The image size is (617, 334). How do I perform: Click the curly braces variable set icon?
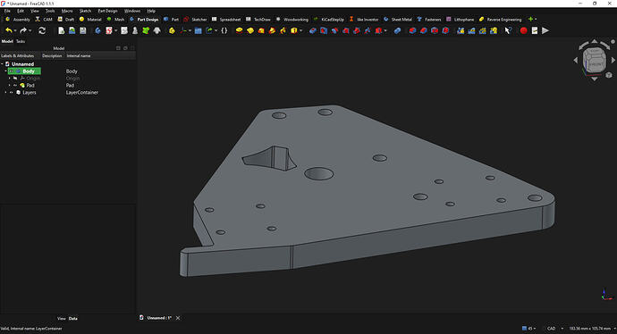click(x=224, y=30)
